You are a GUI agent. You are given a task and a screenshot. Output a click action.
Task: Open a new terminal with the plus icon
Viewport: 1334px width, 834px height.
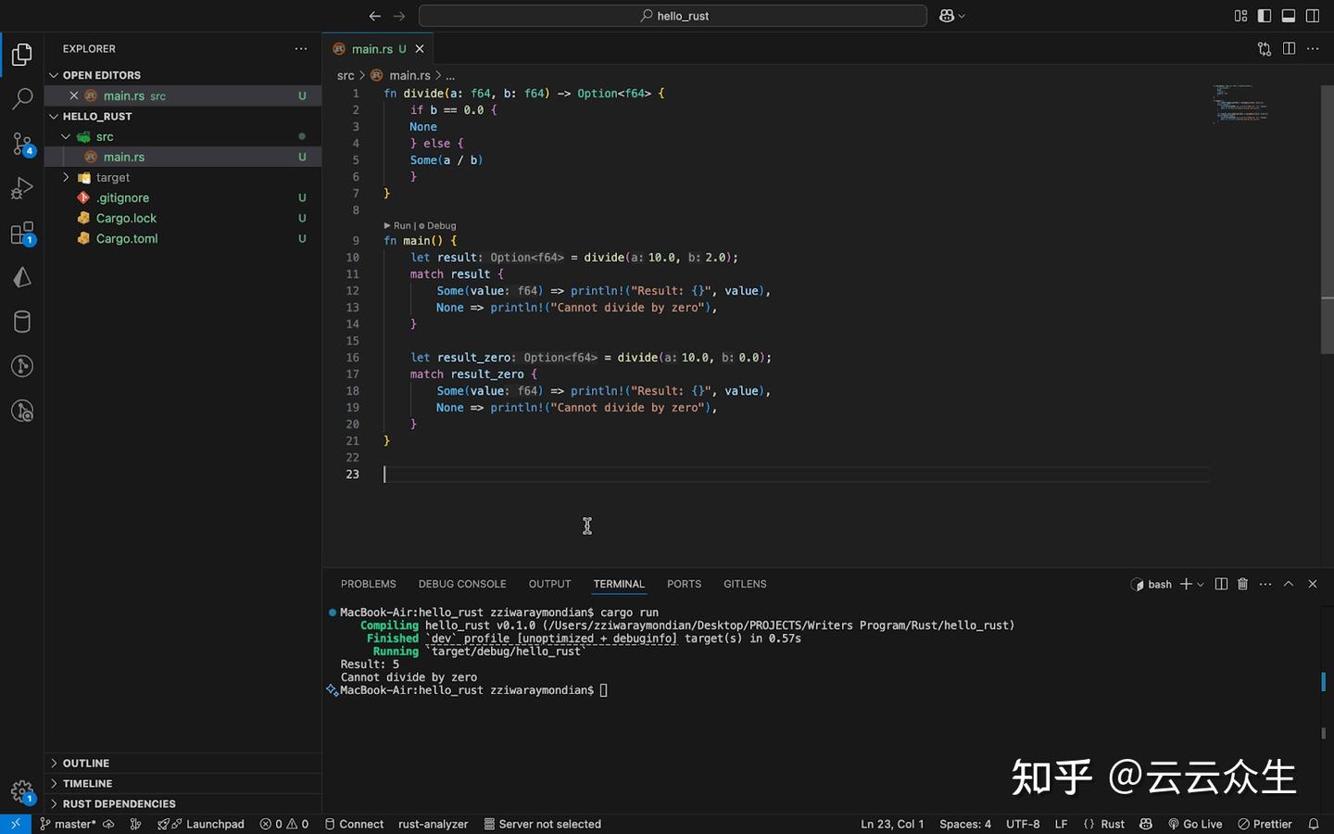1185,584
